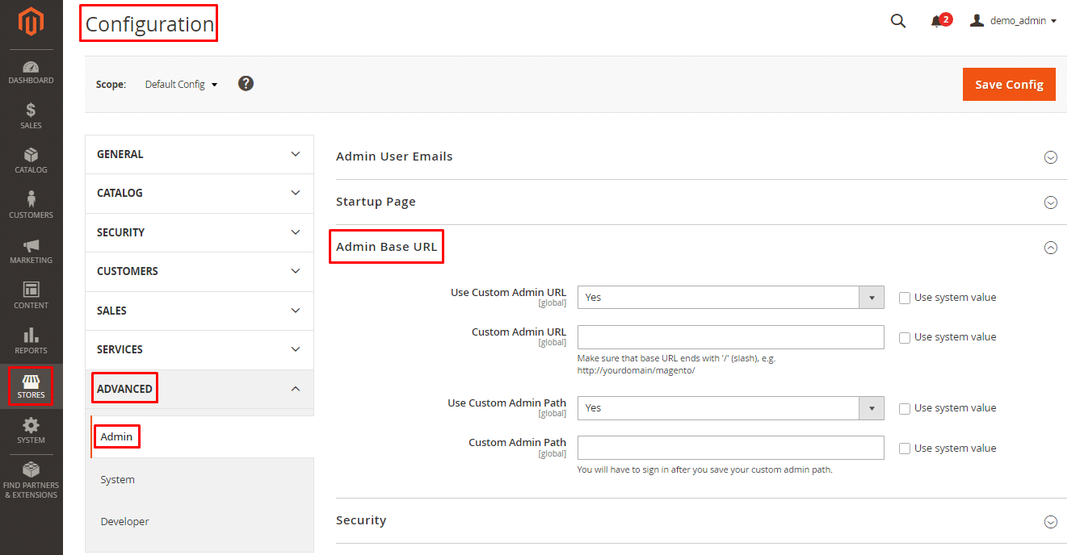Click the Magento logo icon
The image size is (1080, 555).
pyautogui.click(x=31, y=22)
